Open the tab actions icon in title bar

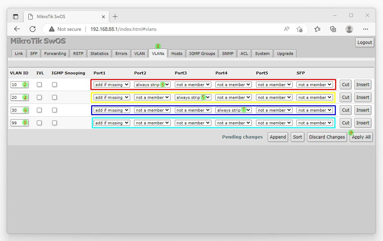click(16, 17)
